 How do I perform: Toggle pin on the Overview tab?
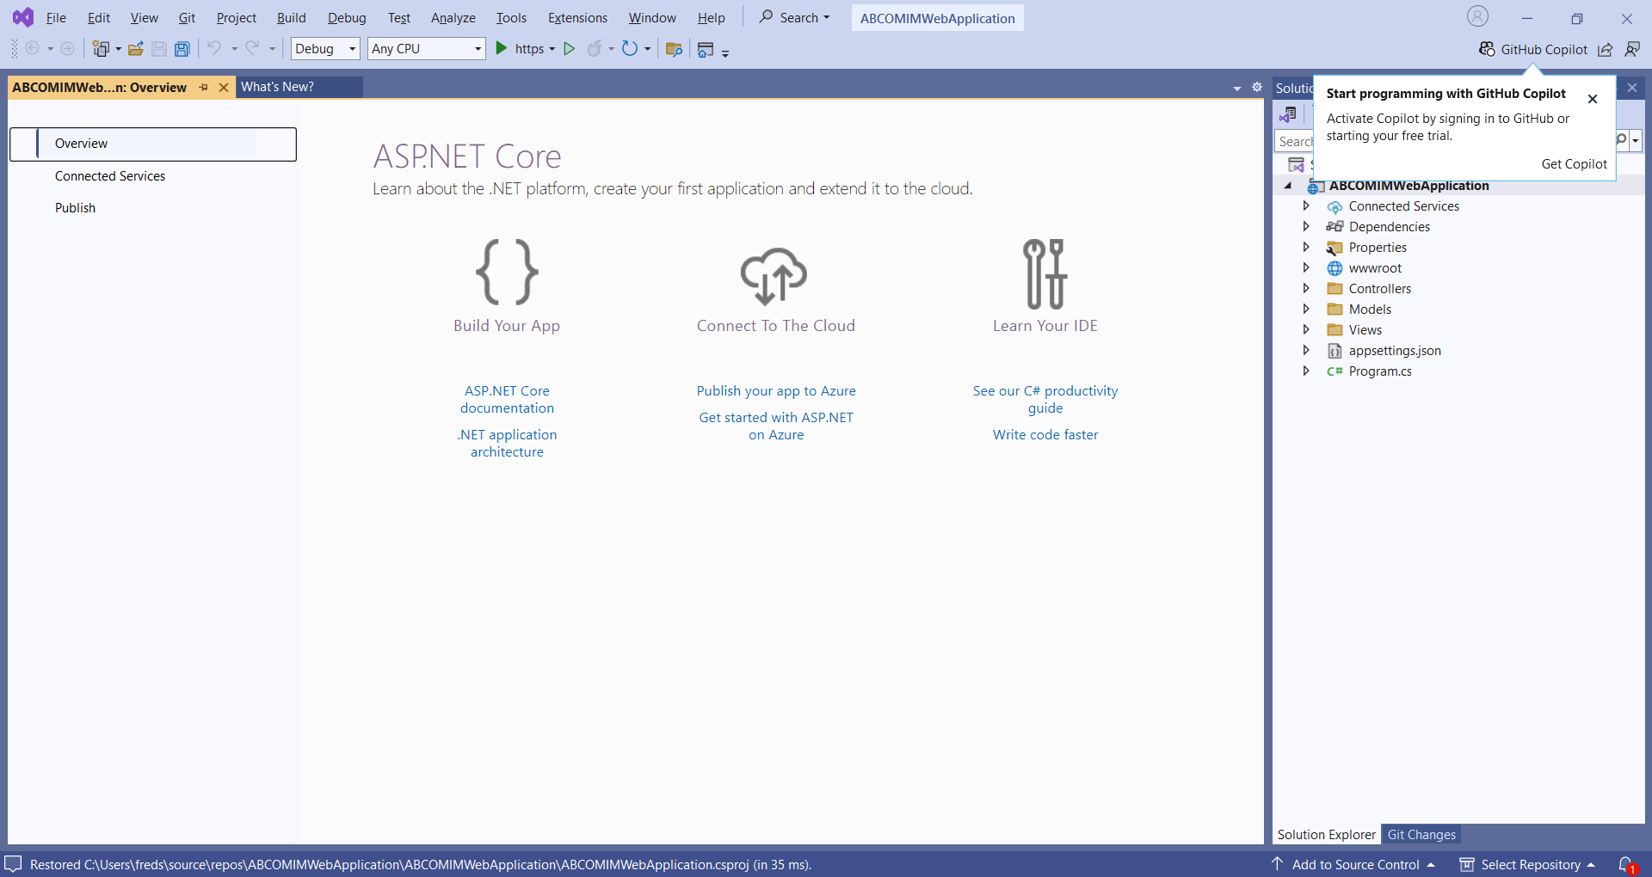204,88
